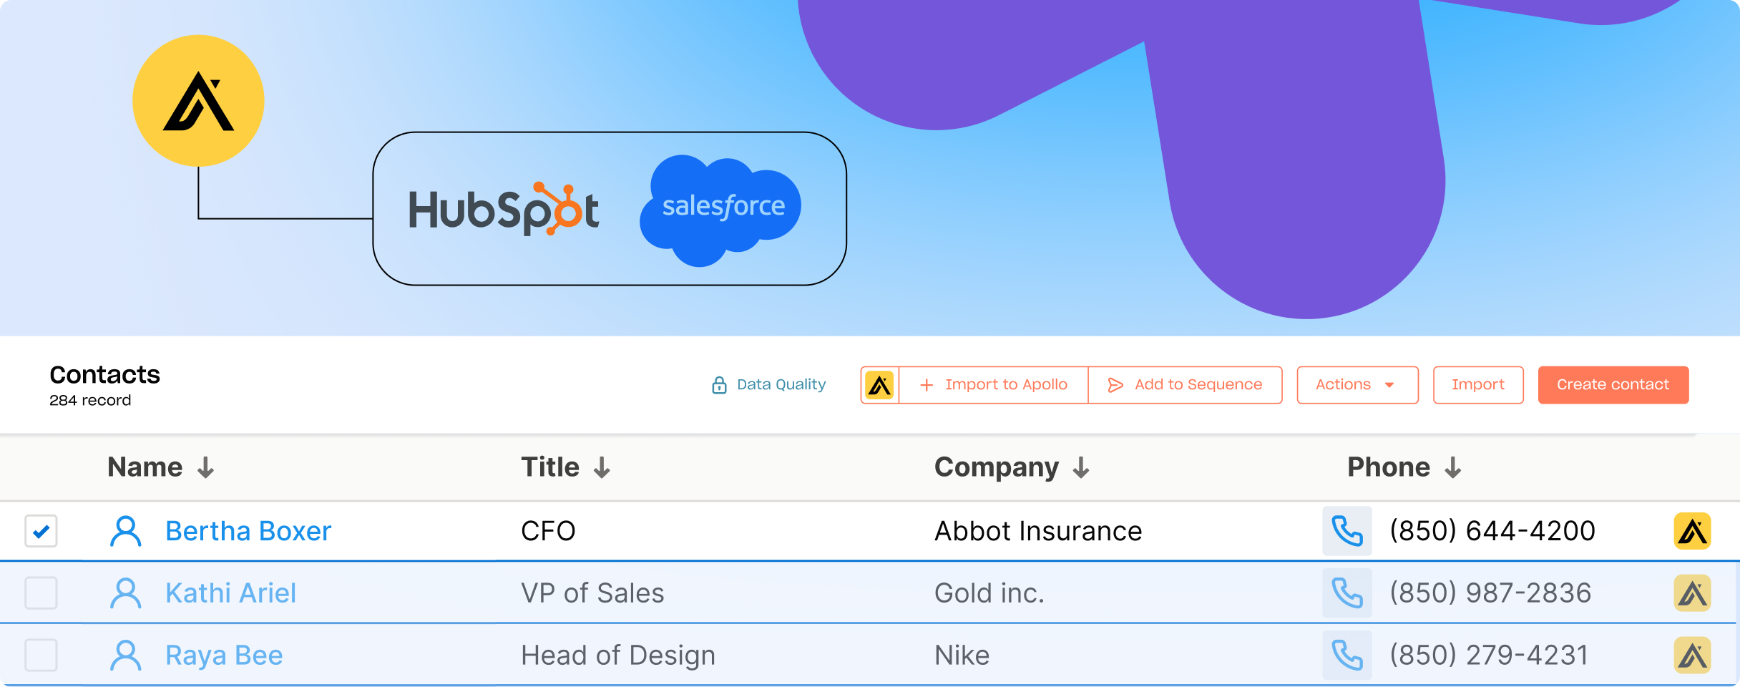Viewport: 1740px width, 687px height.
Task: Click the phone icon for Raya Bee
Action: (1346, 655)
